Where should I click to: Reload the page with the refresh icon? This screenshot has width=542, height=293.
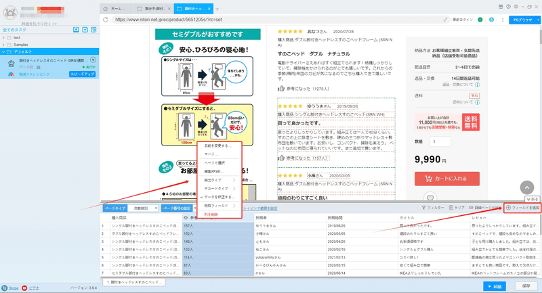(106, 20)
